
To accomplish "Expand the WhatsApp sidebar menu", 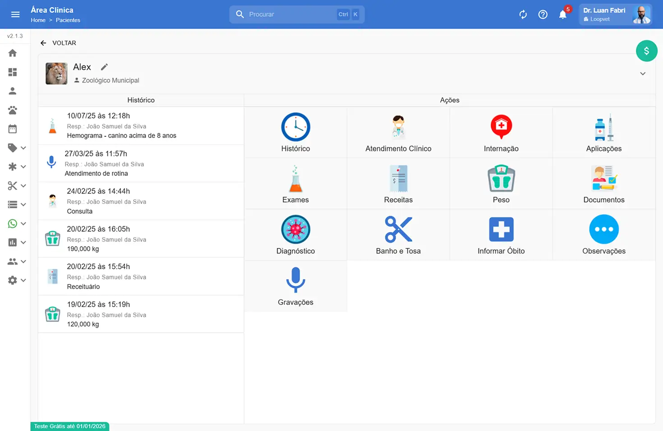I will [17, 224].
